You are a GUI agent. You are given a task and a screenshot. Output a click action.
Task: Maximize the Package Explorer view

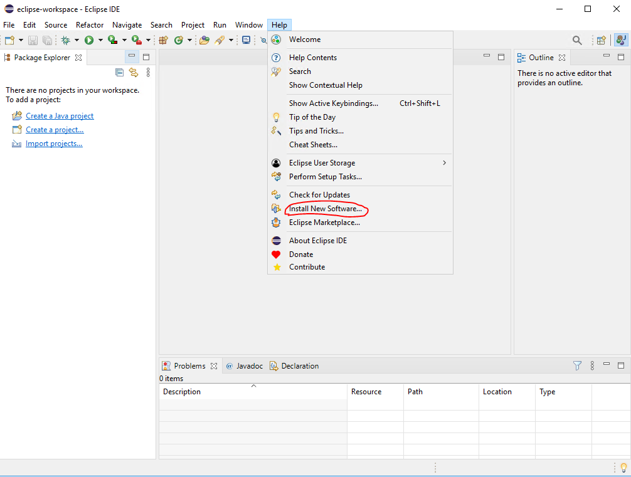tap(146, 57)
